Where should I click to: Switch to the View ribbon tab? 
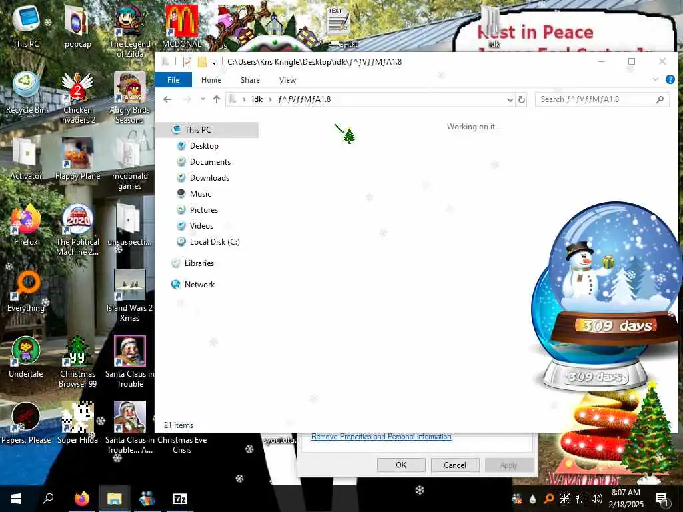(287, 80)
